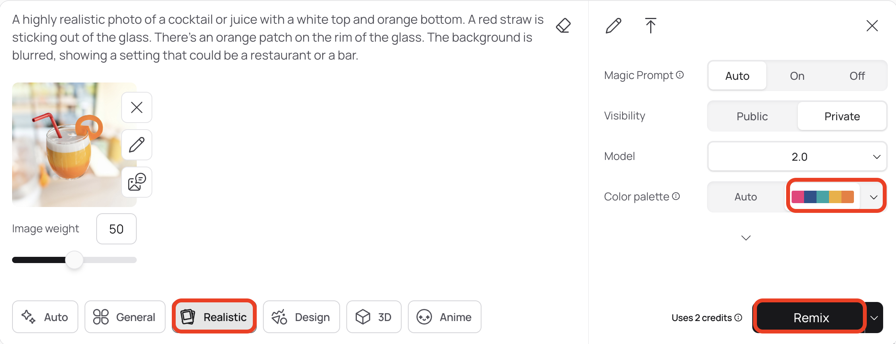Turn Magic Prompt Off
The width and height of the screenshot is (896, 344).
pyautogui.click(x=857, y=76)
